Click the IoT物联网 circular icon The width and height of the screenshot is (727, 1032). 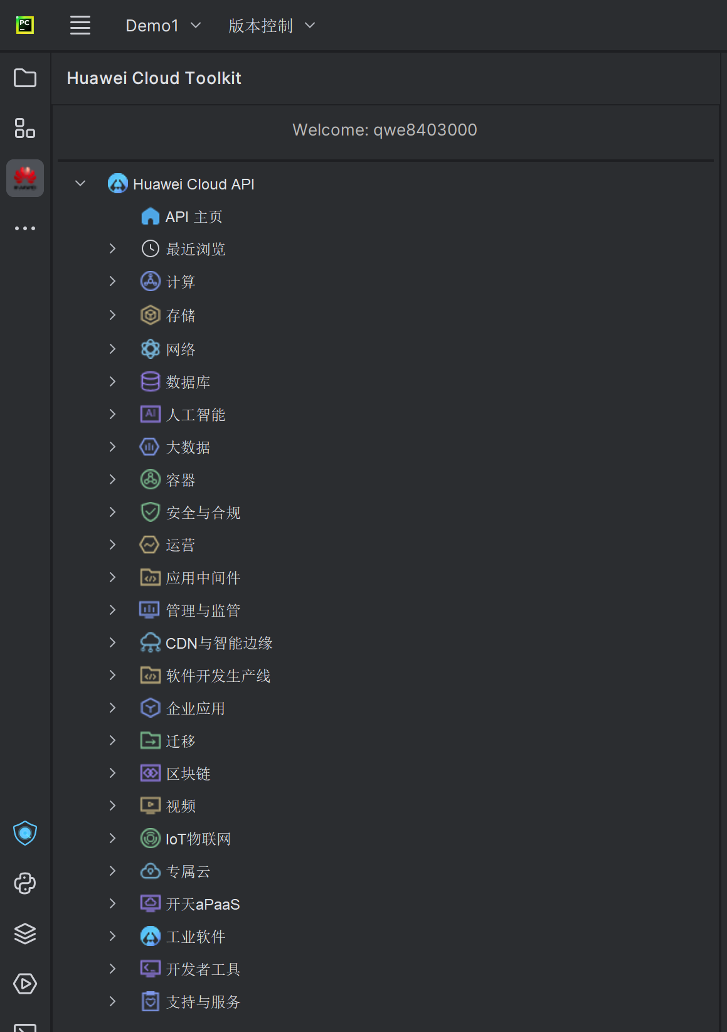pos(151,839)
